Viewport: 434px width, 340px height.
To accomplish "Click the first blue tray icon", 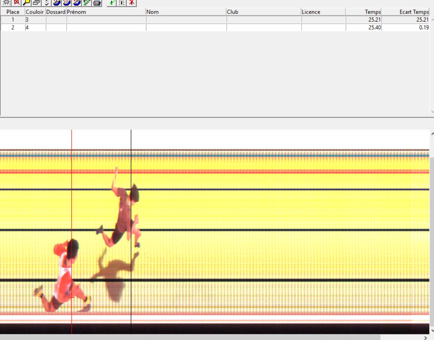I will coord(57,3).
